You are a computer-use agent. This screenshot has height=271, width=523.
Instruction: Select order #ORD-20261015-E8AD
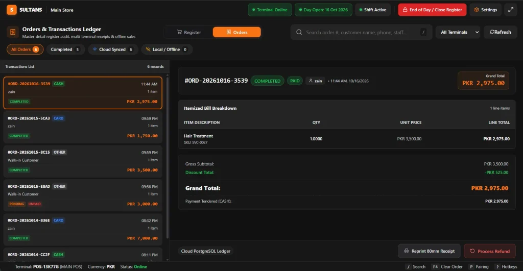[83, 195]
